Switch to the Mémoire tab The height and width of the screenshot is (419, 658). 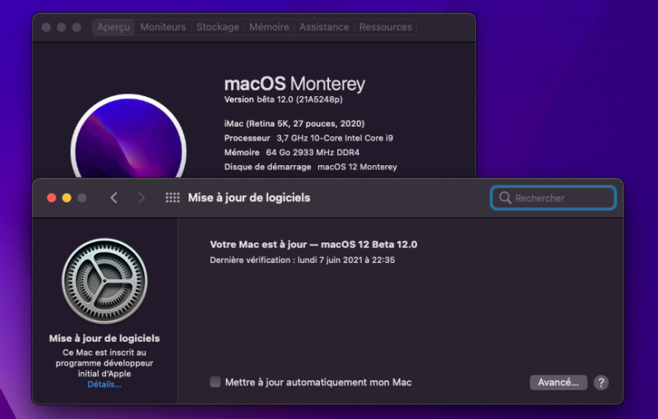[269, 27]
